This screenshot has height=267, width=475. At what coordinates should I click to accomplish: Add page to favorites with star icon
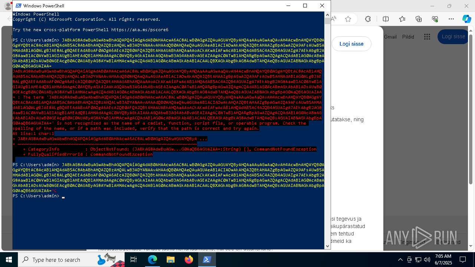348,19
